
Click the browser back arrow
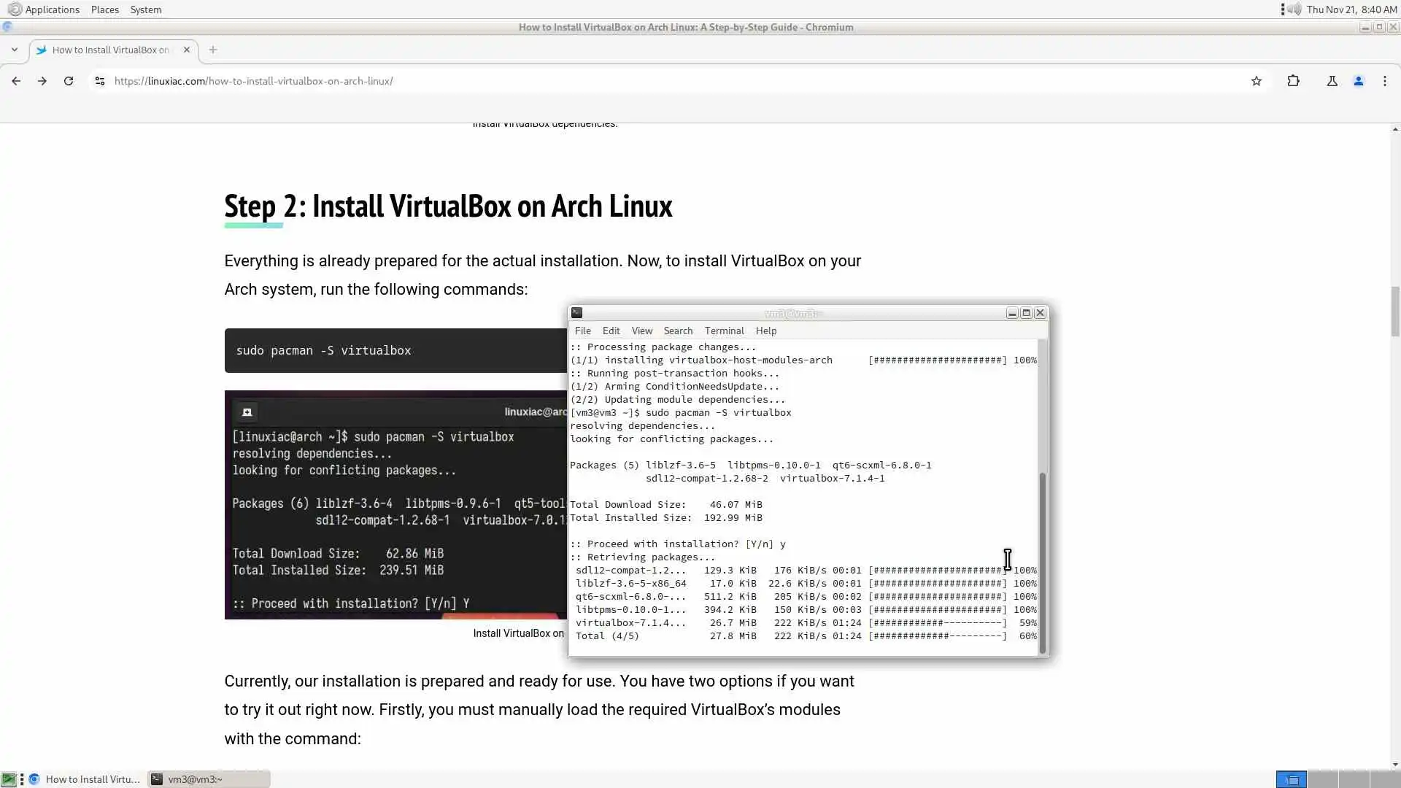[16, 81]
